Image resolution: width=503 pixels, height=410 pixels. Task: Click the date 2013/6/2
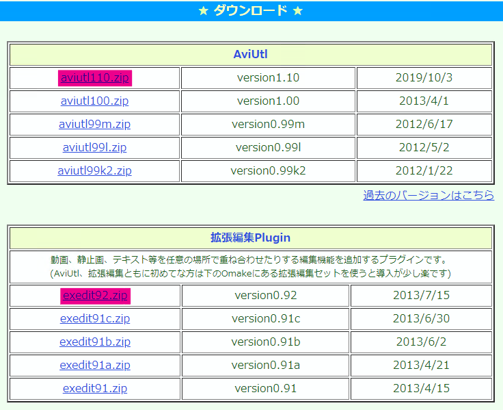pos(421,342)
